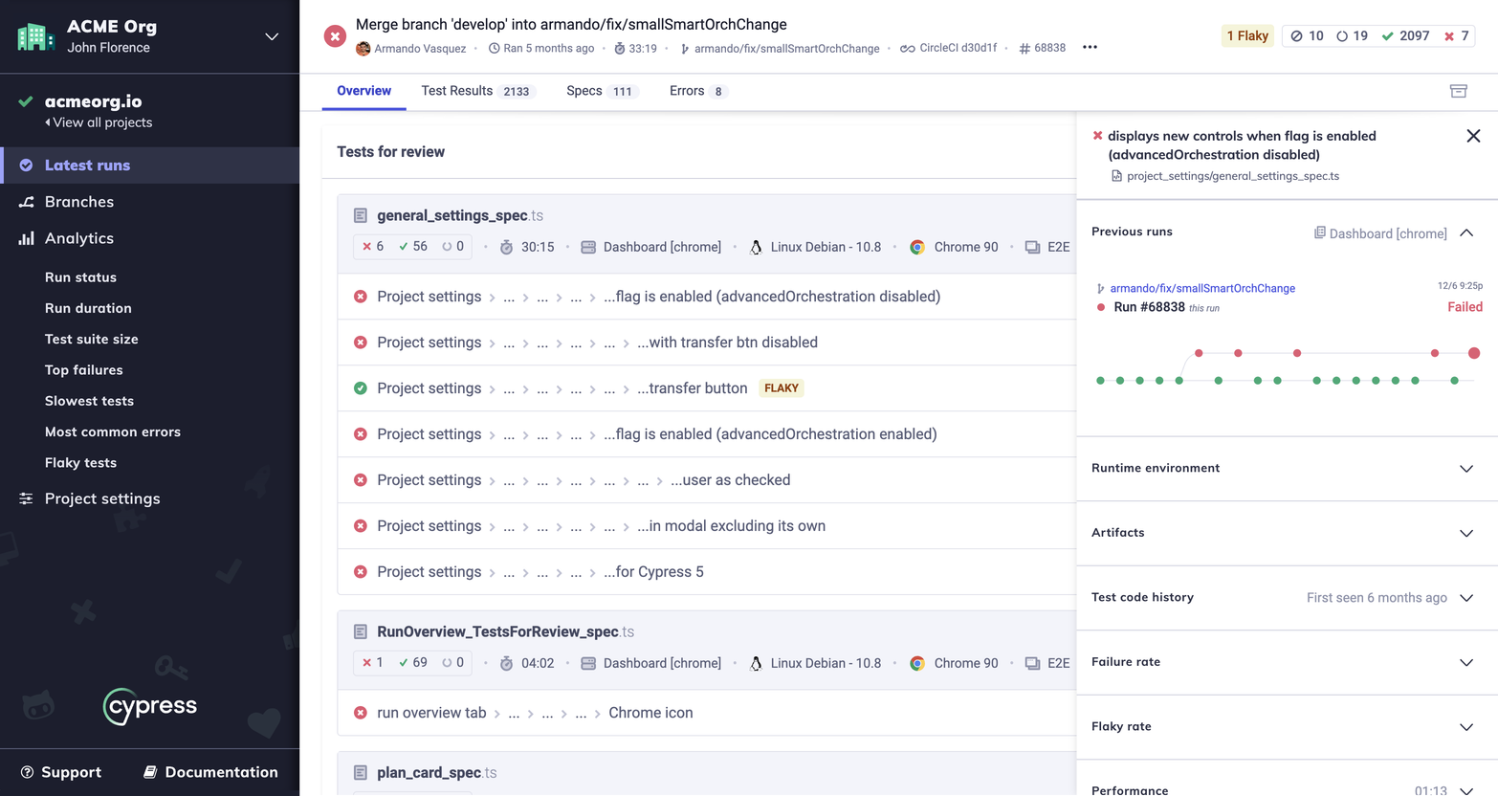Open the armando/fix/smallSmartOrchChange branch link
This screenshot has width=1498, height=796.
(1201, 288)
